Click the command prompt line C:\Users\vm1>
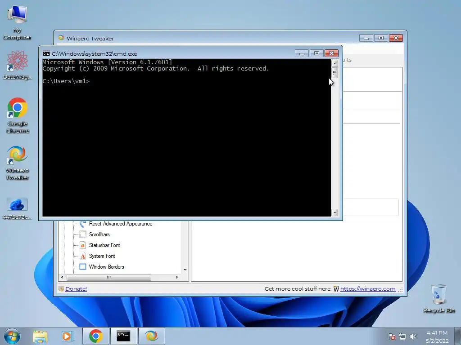 click(x=66, y=81)
